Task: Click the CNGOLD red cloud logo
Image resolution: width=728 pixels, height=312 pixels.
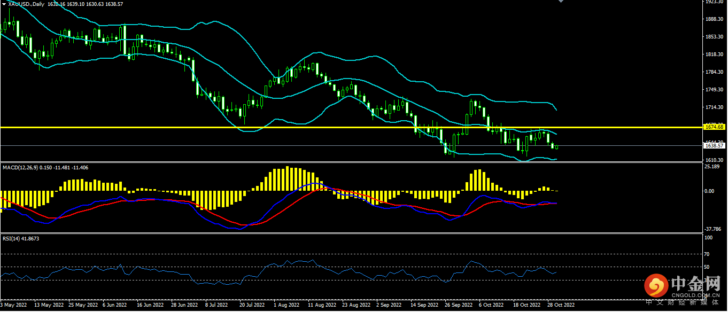Action: tap(656, 286)
